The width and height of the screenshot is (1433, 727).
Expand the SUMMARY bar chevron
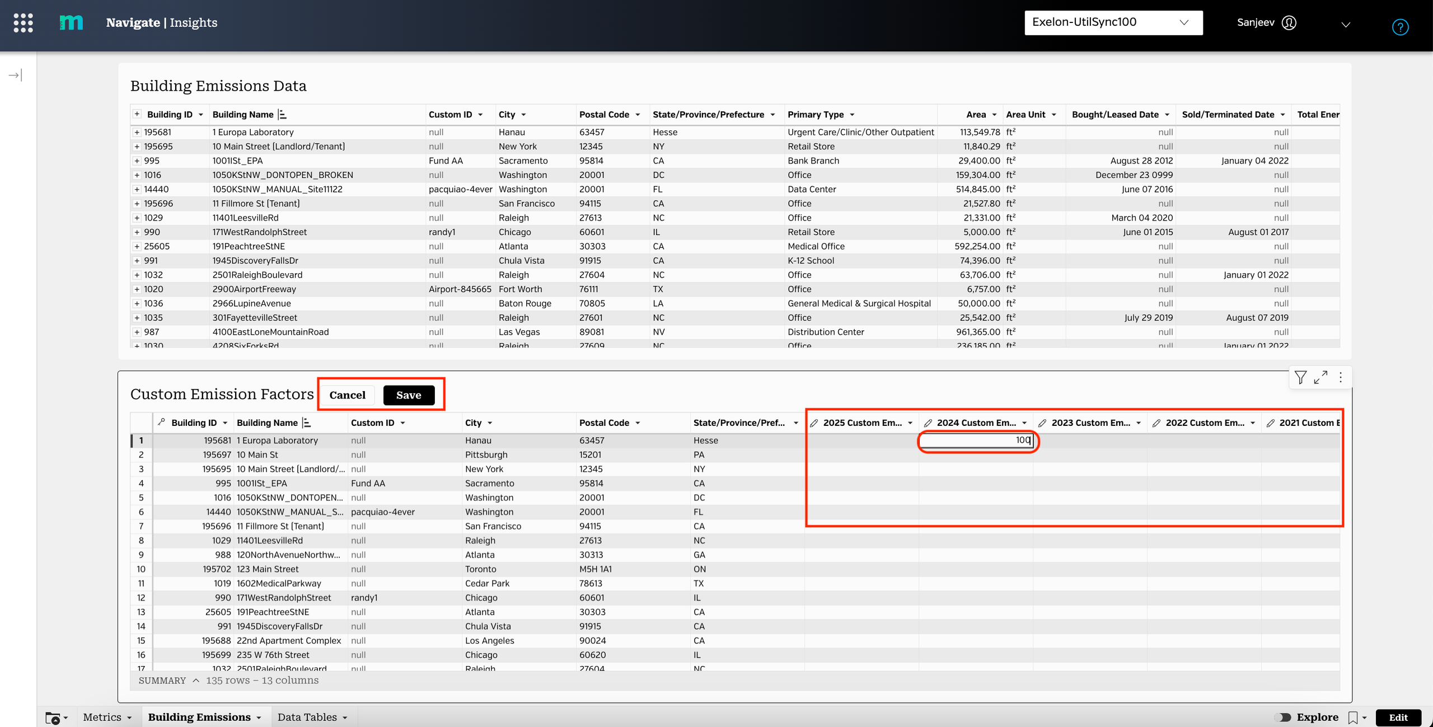coord(196,681)
